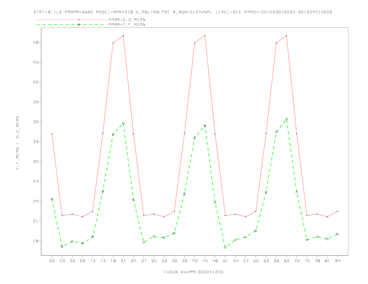368x284 pixels.
Task: Click forecast hour 12 on the horizontal axis
Action: coord(93,261)
